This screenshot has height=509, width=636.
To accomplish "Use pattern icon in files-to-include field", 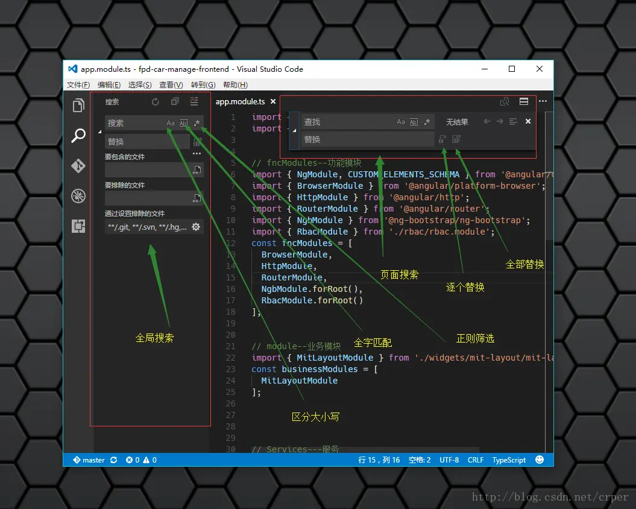I will pos(197,169).
